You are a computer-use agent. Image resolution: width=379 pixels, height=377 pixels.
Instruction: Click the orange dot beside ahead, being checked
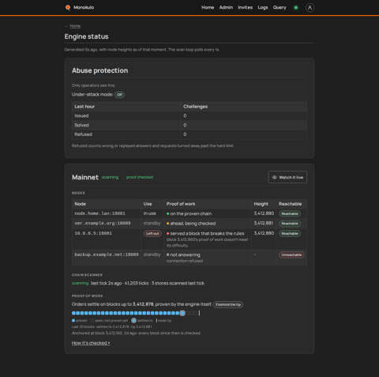click(x=168, y=224)
